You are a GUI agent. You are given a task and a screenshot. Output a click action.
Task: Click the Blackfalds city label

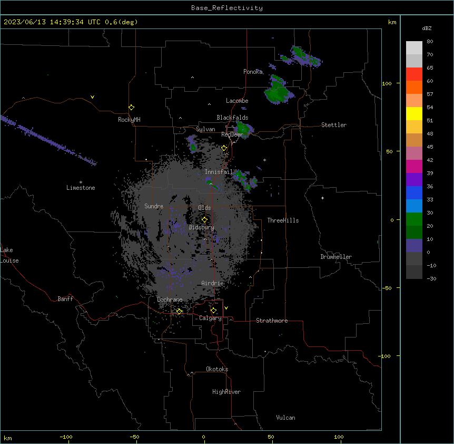point(232,118)
